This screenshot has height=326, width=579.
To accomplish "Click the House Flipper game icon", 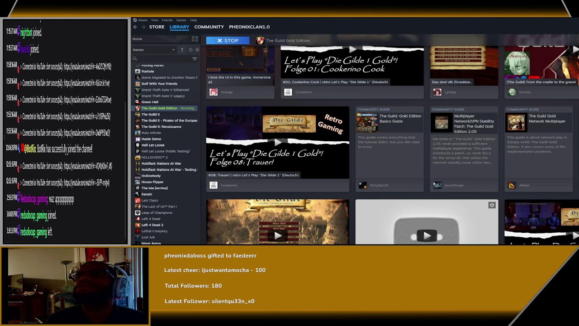I will point(138,182).
